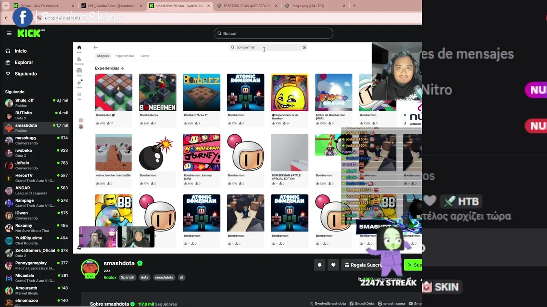Open roblox bomberman battle thumbnail

point(114,153)
